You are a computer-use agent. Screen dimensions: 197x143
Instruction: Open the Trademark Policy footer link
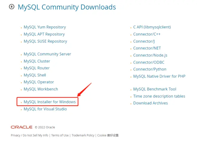coord(83,135)
